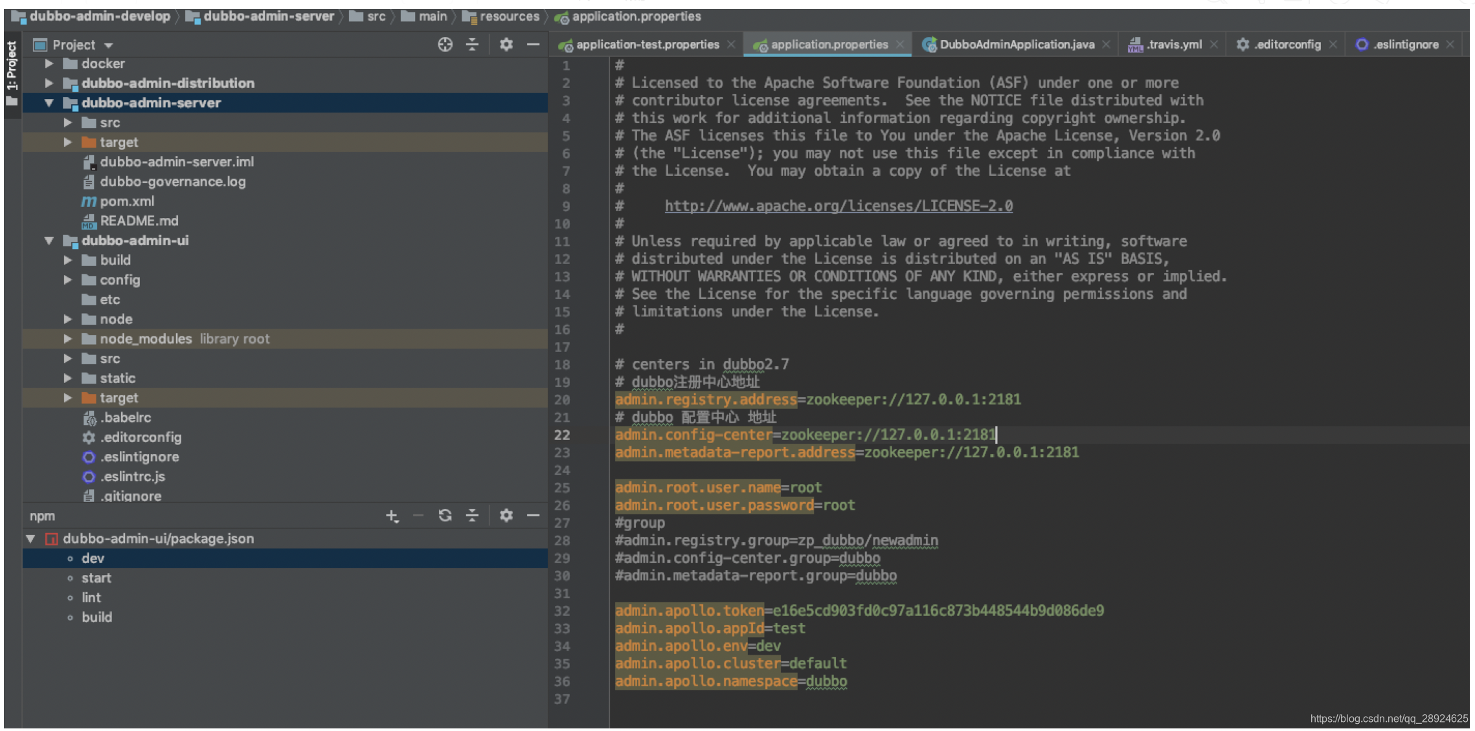Viewport: 1475px width, 731px height.
Task: Select pom.xml in dubbo-admin-server
Action: [127, 201]
